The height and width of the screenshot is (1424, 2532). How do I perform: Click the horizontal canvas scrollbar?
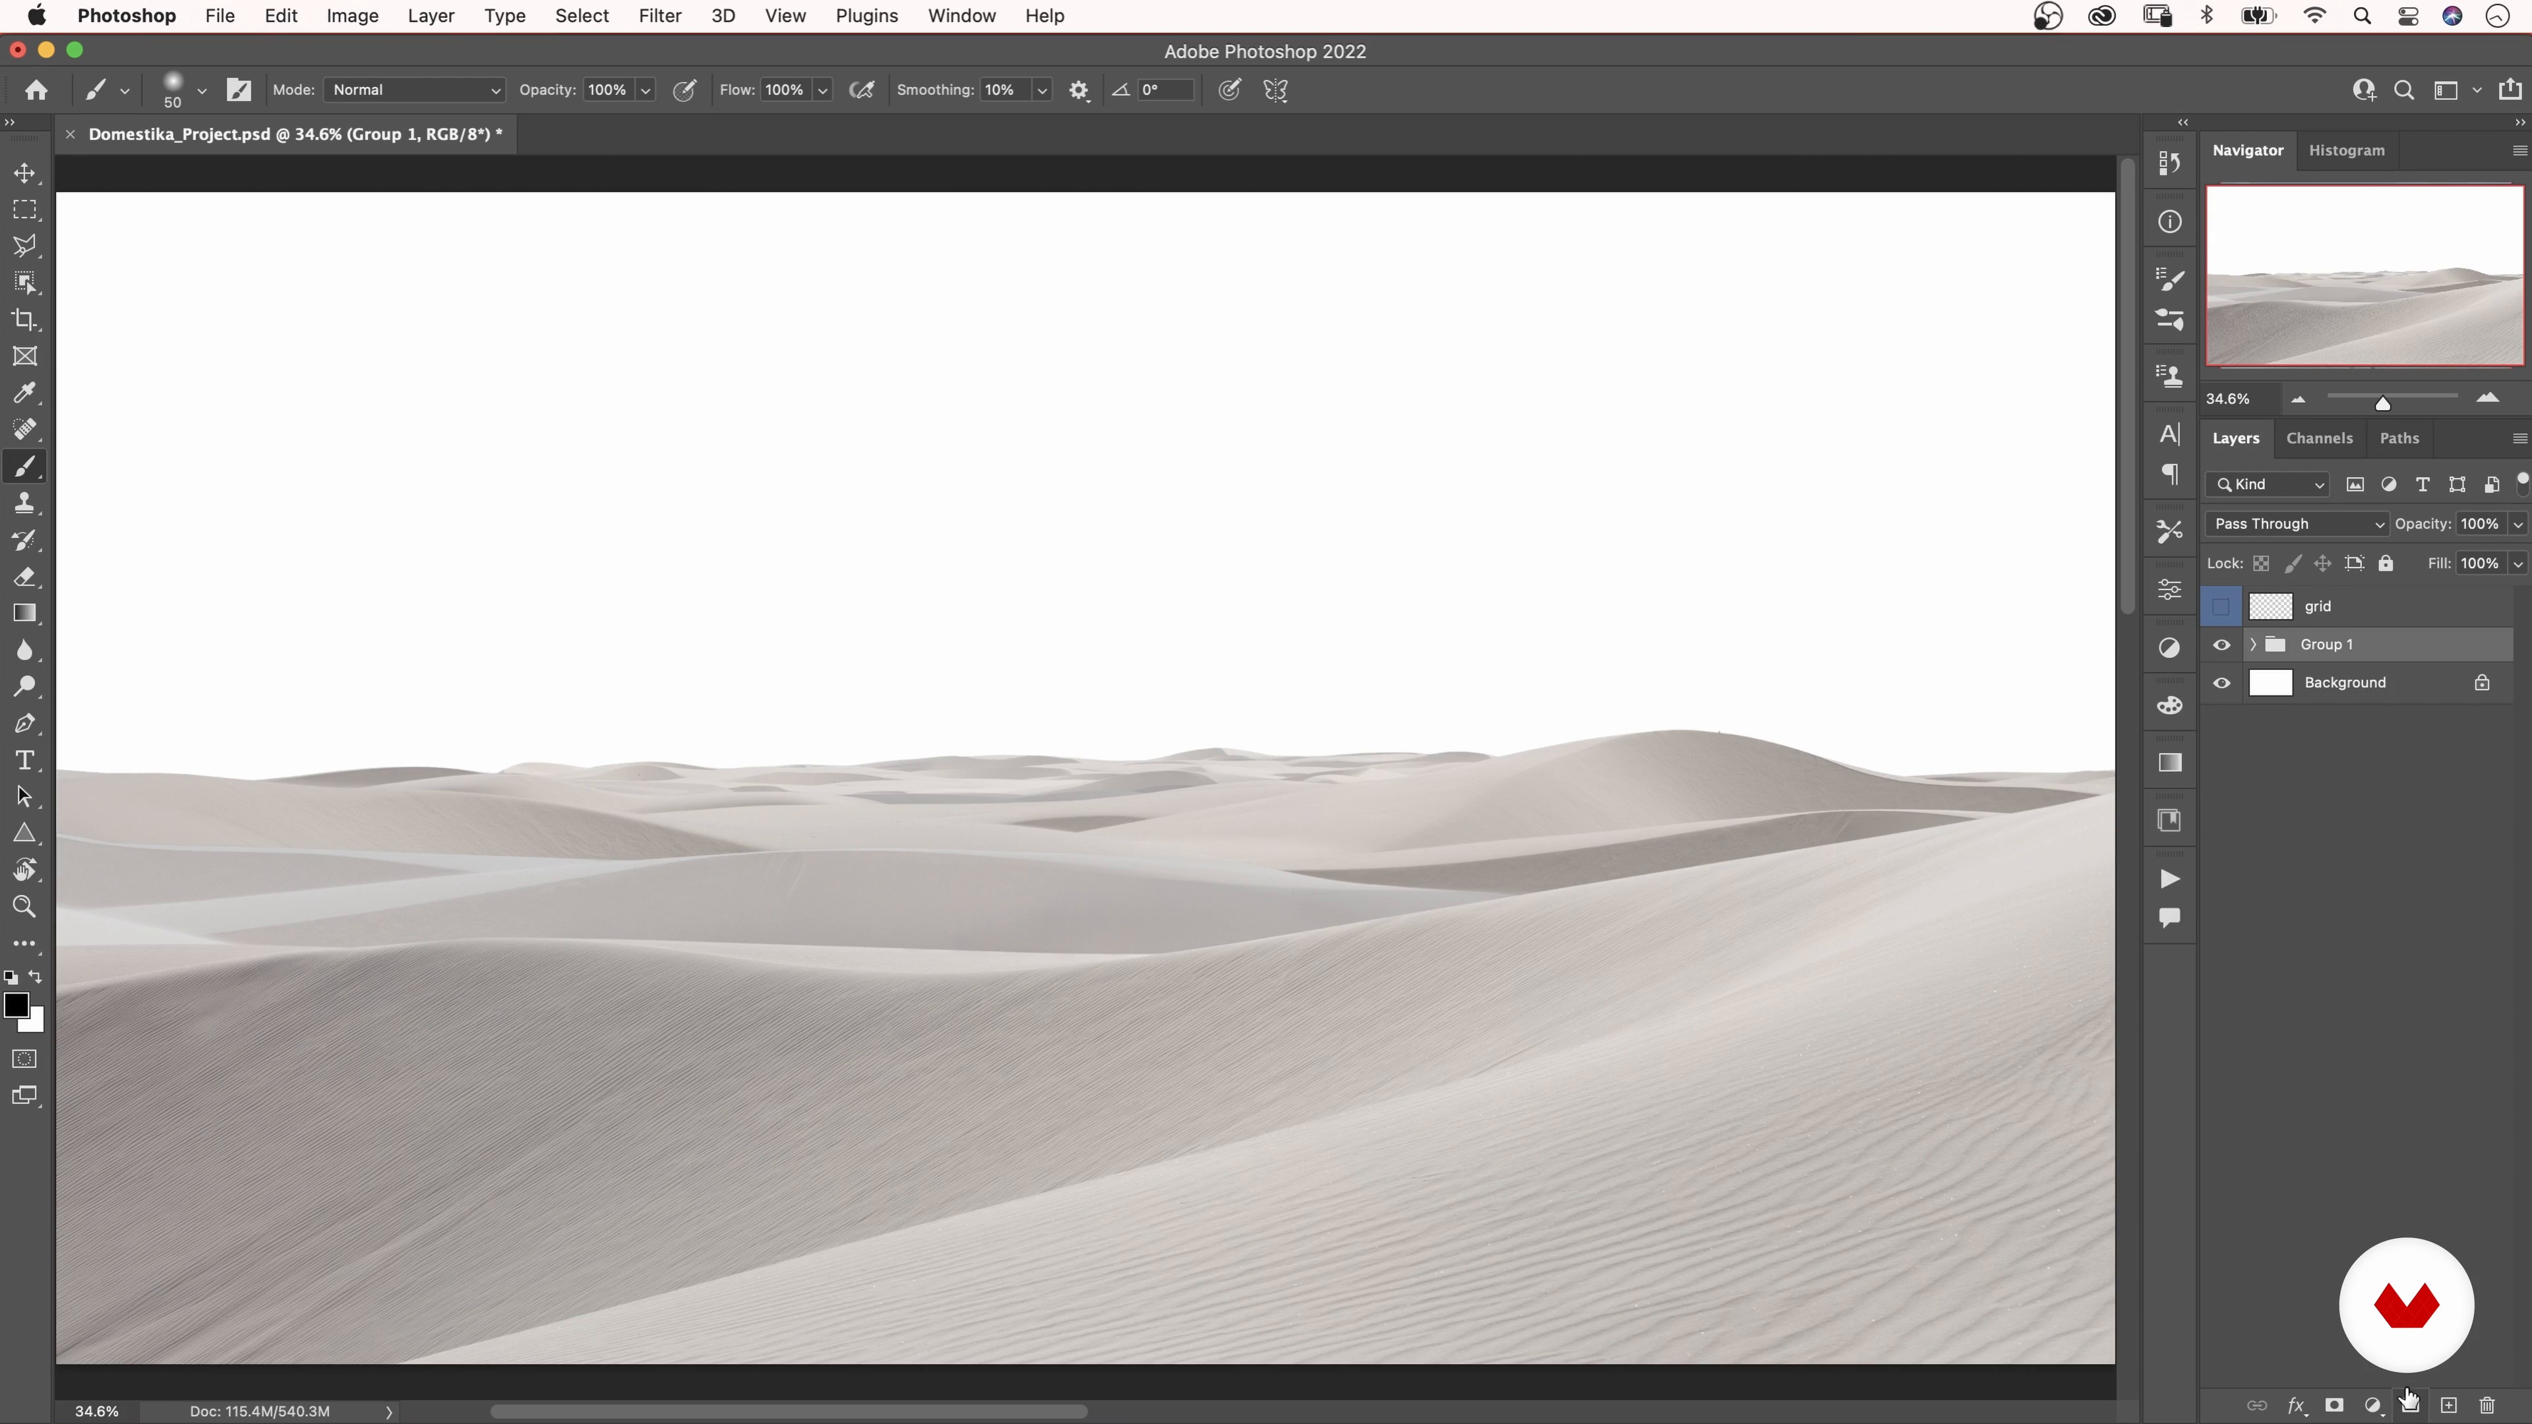[789, 1412]
